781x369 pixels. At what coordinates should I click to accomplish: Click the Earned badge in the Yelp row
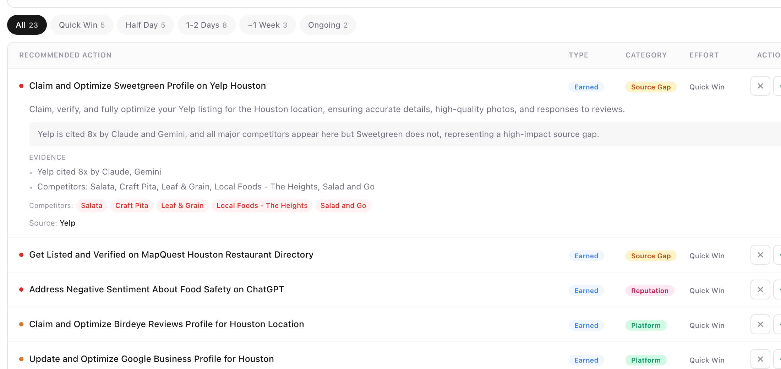click(586, 87)
